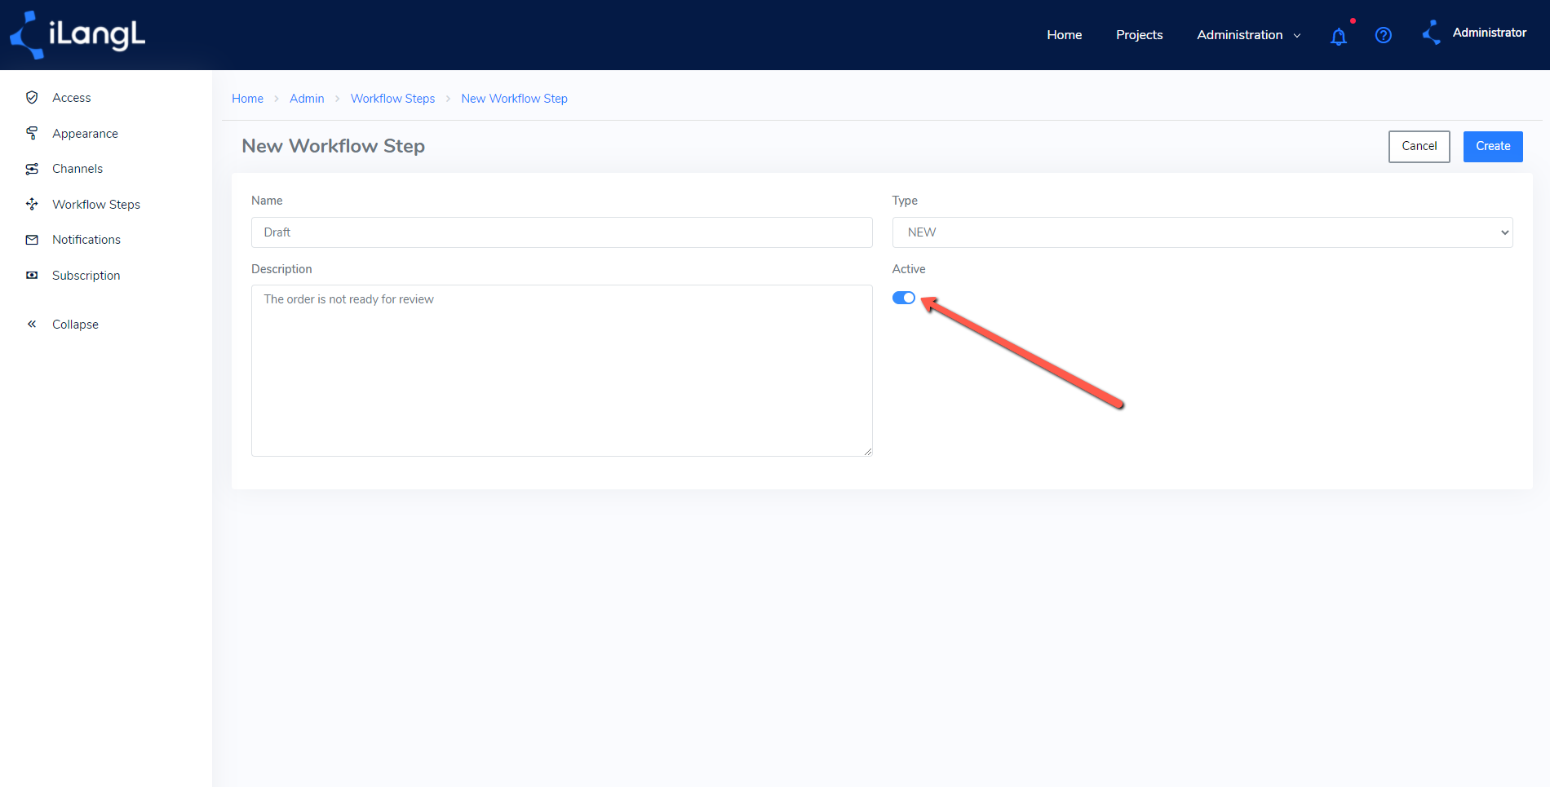Follow the Home breadcrumb link
The height and width of the screenshot is (787, 1550).
pyautogui.click(x=247, y=99)
